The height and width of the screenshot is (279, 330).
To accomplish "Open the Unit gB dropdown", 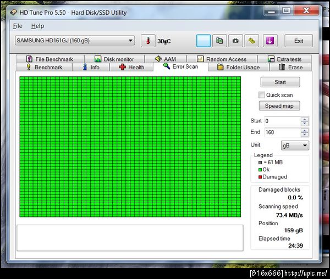I will coord(295,146).
